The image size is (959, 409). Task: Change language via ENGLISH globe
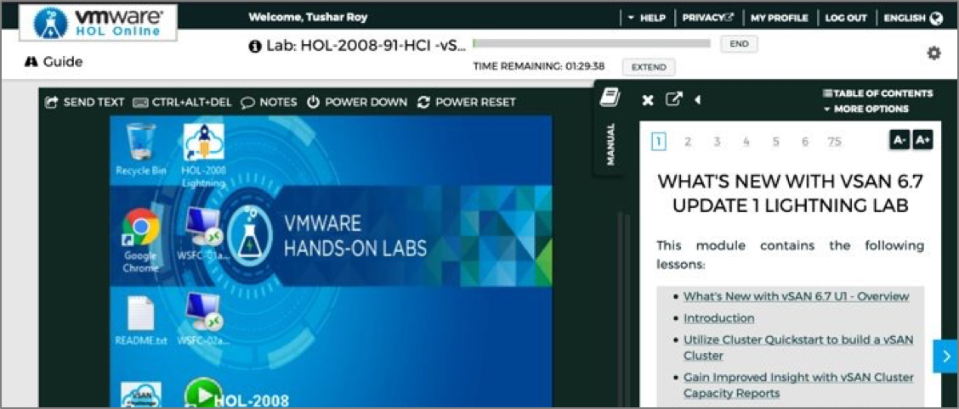(x=913, y=19)
